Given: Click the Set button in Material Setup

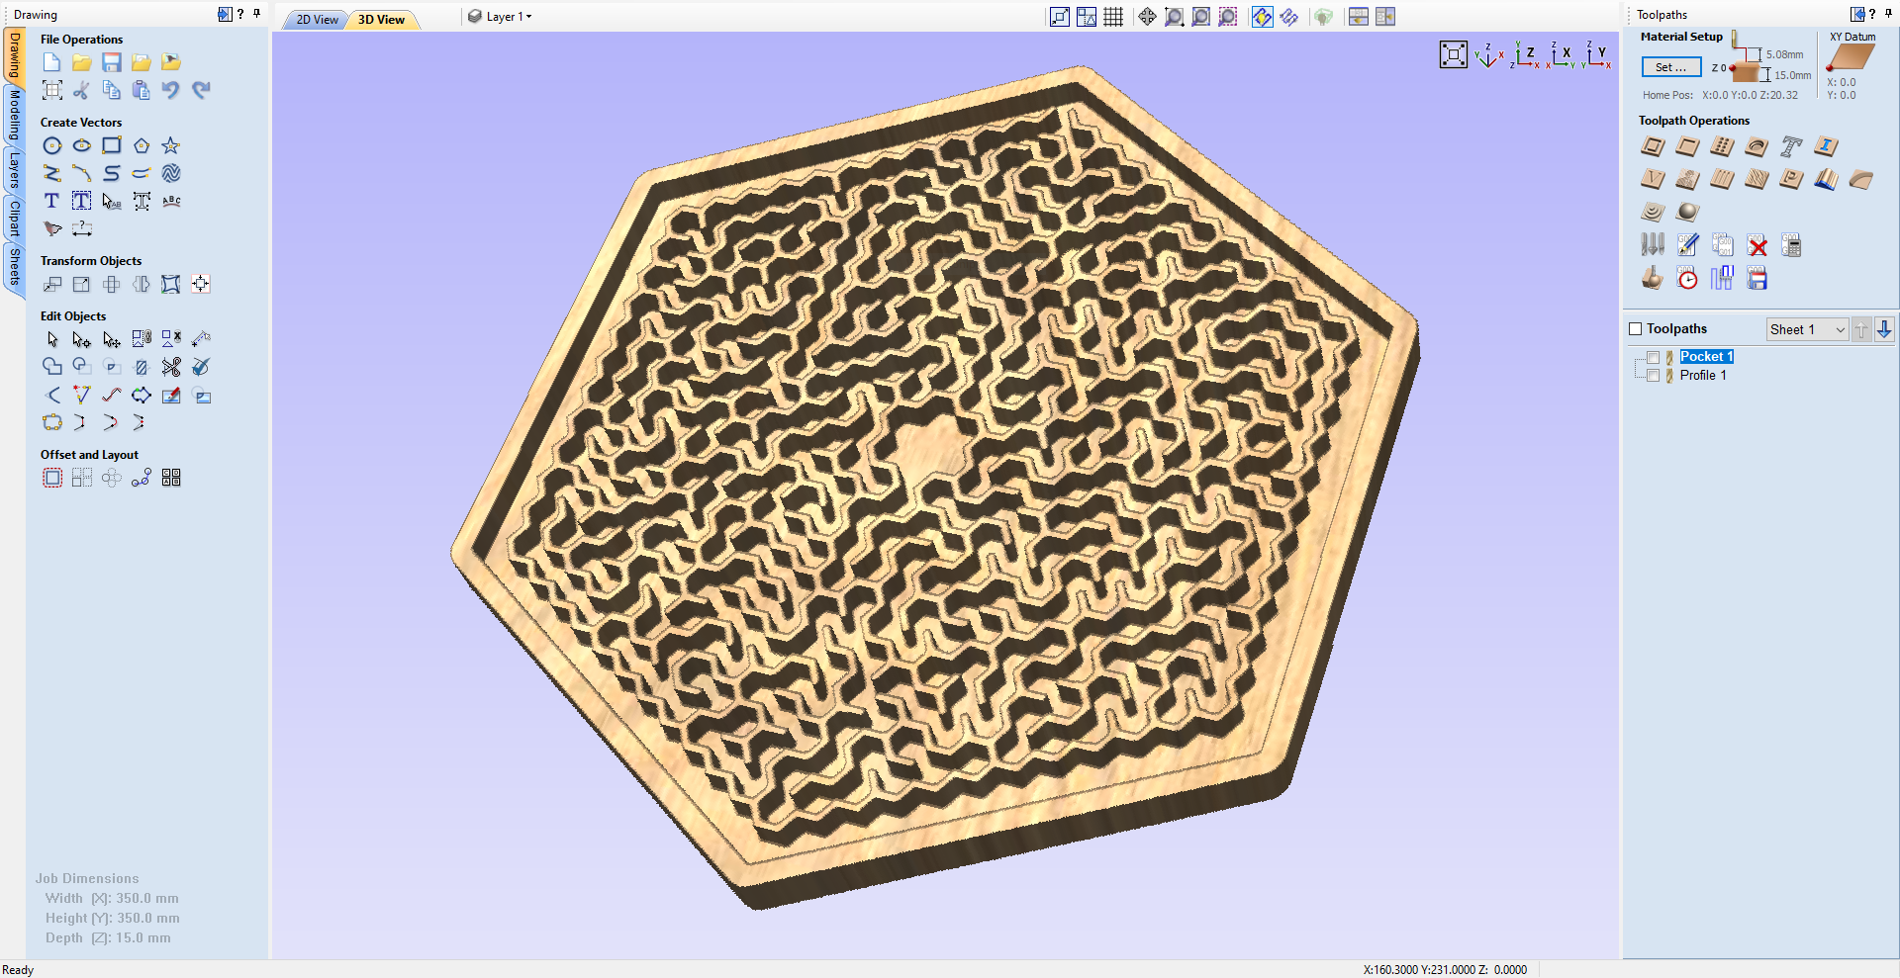Looking at the screenshot, I should click(1670, 67).
